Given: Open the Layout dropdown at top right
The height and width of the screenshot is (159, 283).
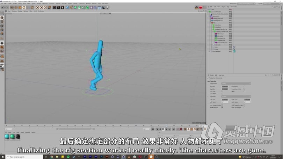Looking at the screenshot, I should point(271,3).
